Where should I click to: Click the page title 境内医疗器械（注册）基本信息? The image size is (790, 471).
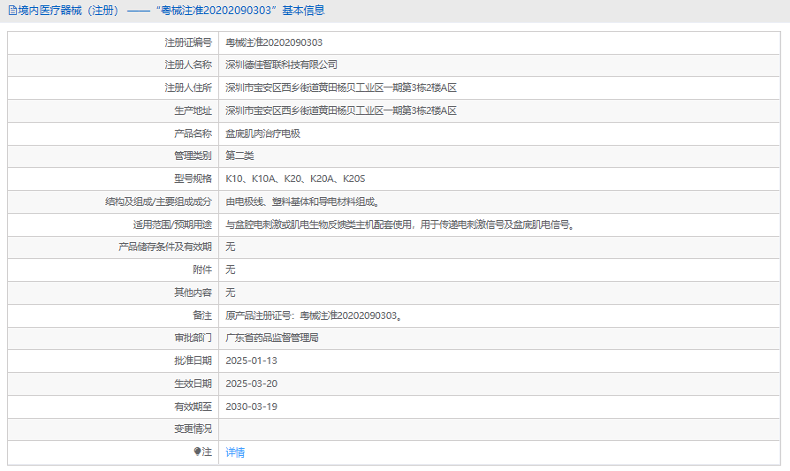click(171, 11)
